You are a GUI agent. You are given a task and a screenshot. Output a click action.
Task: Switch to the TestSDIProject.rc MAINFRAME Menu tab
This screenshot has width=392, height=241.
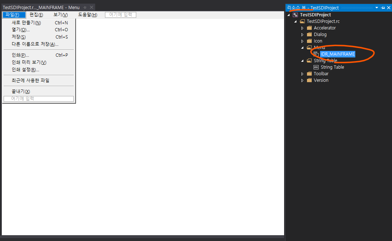pyautogui.click(x=41, y=8)
